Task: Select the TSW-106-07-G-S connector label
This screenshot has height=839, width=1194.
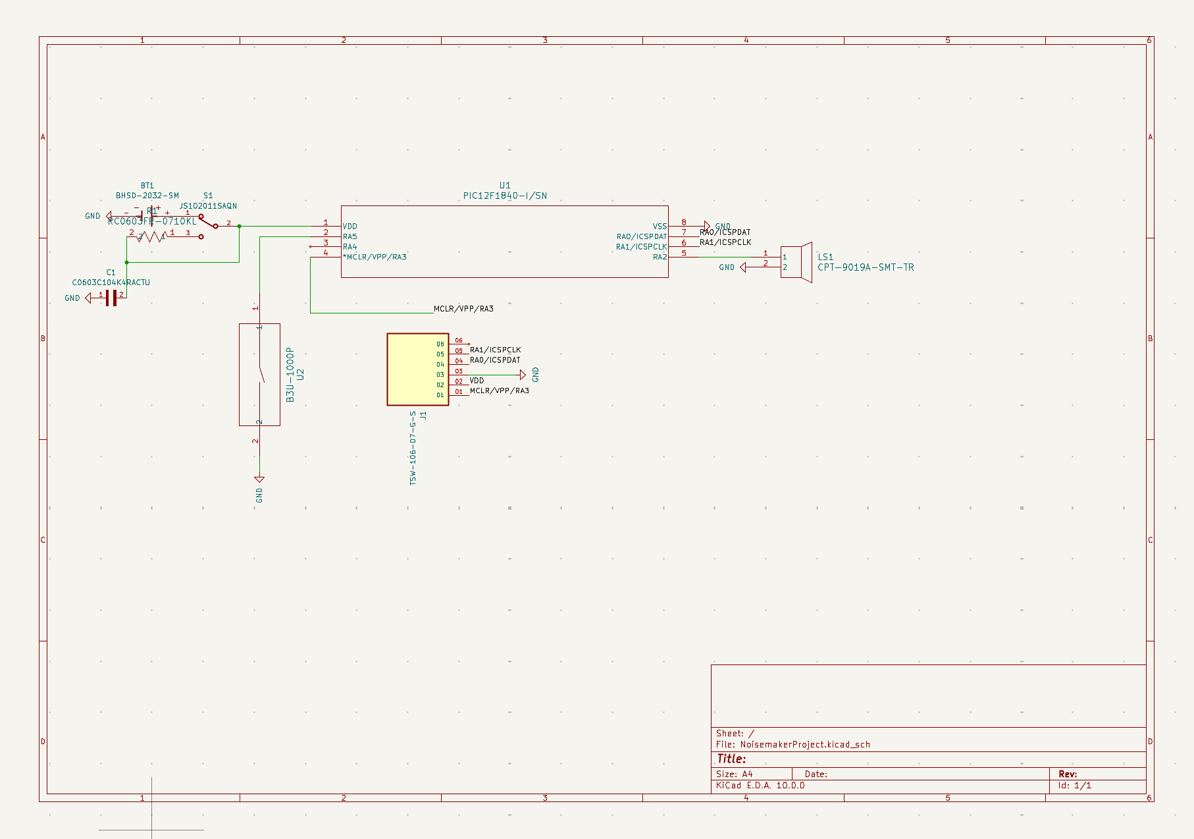Action: coord(413,448)
